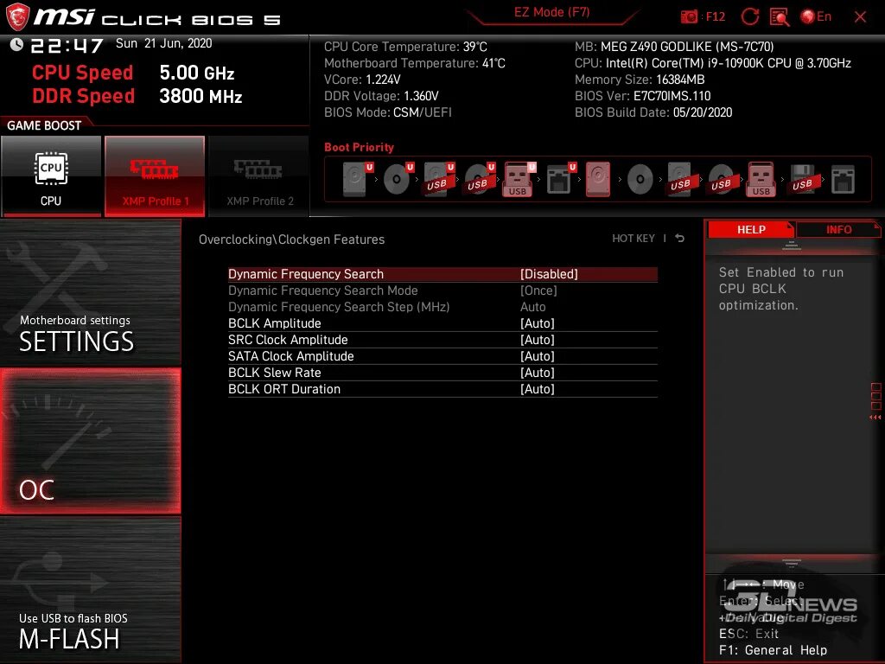
Task: Select the SATA Clock Amplitude row label
Action: 290,356
